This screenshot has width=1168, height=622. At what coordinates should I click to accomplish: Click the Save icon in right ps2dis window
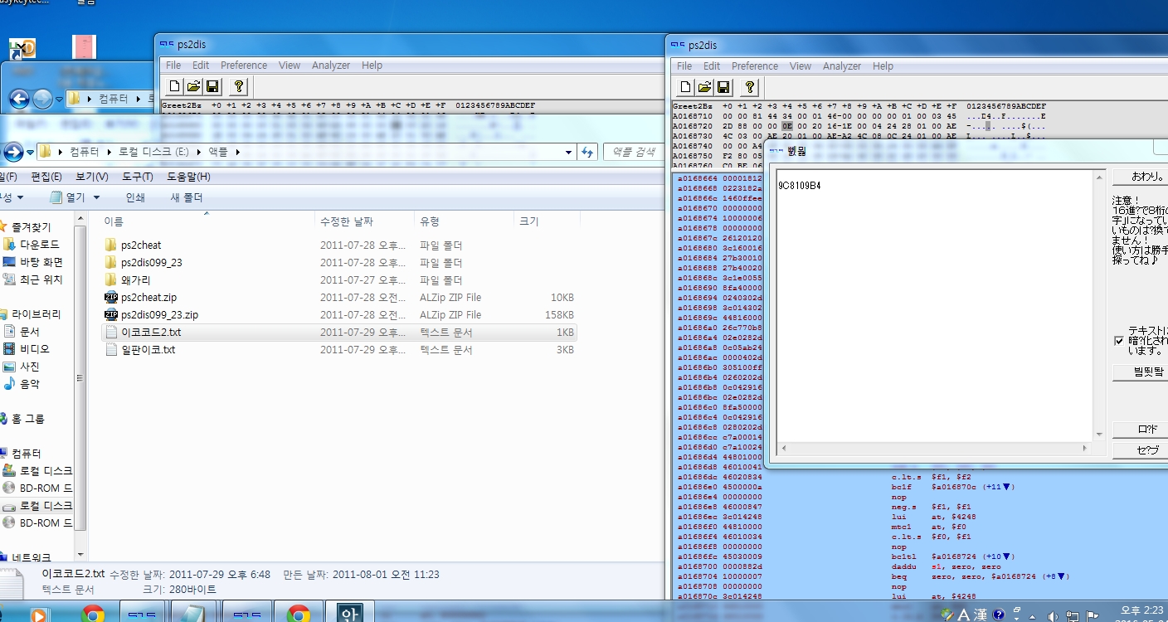pos(723,87)
